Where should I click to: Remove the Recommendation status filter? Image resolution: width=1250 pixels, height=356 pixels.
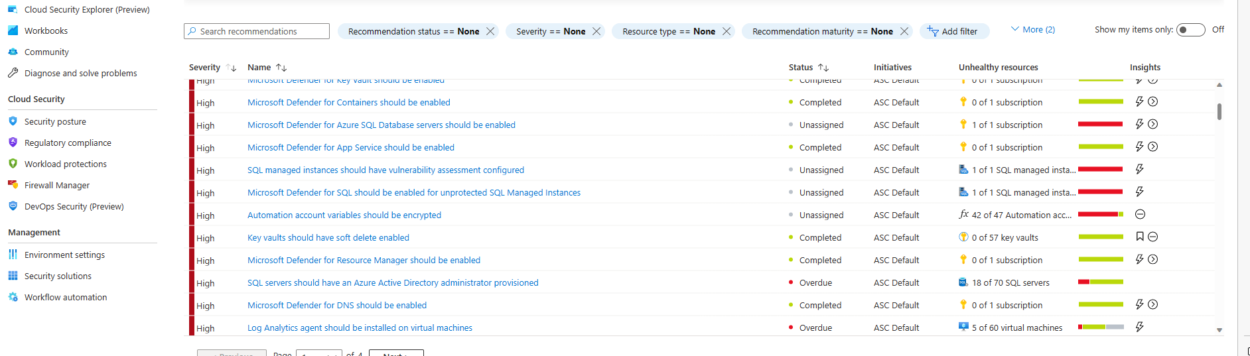(490, 31)
